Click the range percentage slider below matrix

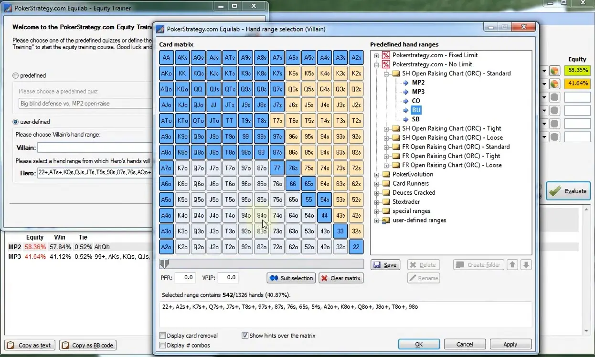[262, 264]
